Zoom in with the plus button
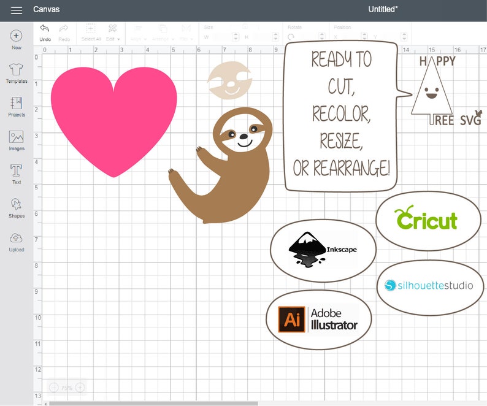 (x=80, y=388)
